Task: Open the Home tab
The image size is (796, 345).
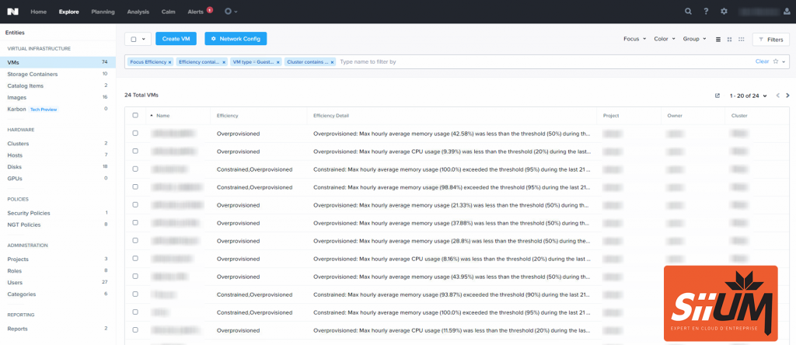Action: 39,12
